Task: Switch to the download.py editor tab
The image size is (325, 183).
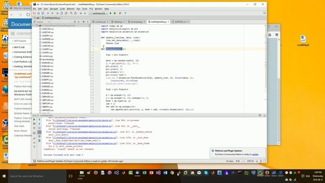Action: coord(137,22)
